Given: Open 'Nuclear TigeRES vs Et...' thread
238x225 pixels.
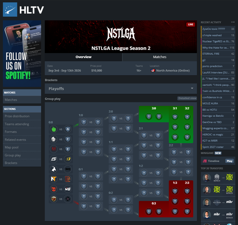Looking at the screenshot, I should 218,41.
